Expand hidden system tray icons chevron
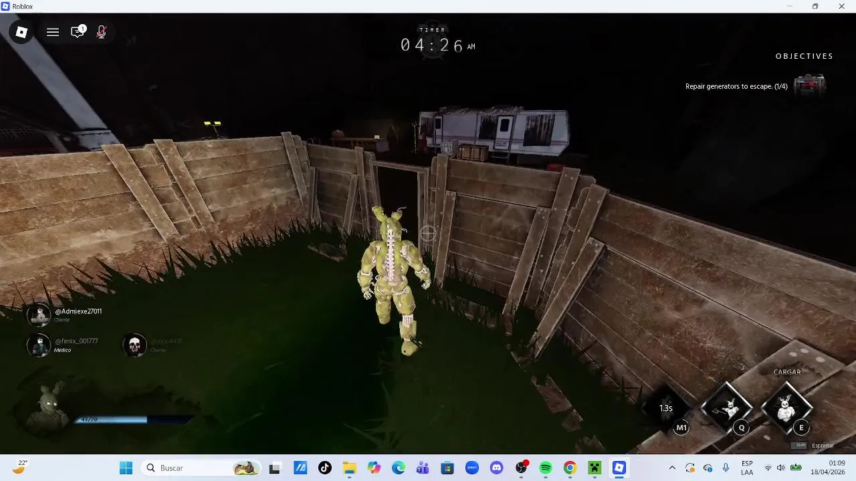This screenshot has height=481, width=856. [x=672, y=468]
